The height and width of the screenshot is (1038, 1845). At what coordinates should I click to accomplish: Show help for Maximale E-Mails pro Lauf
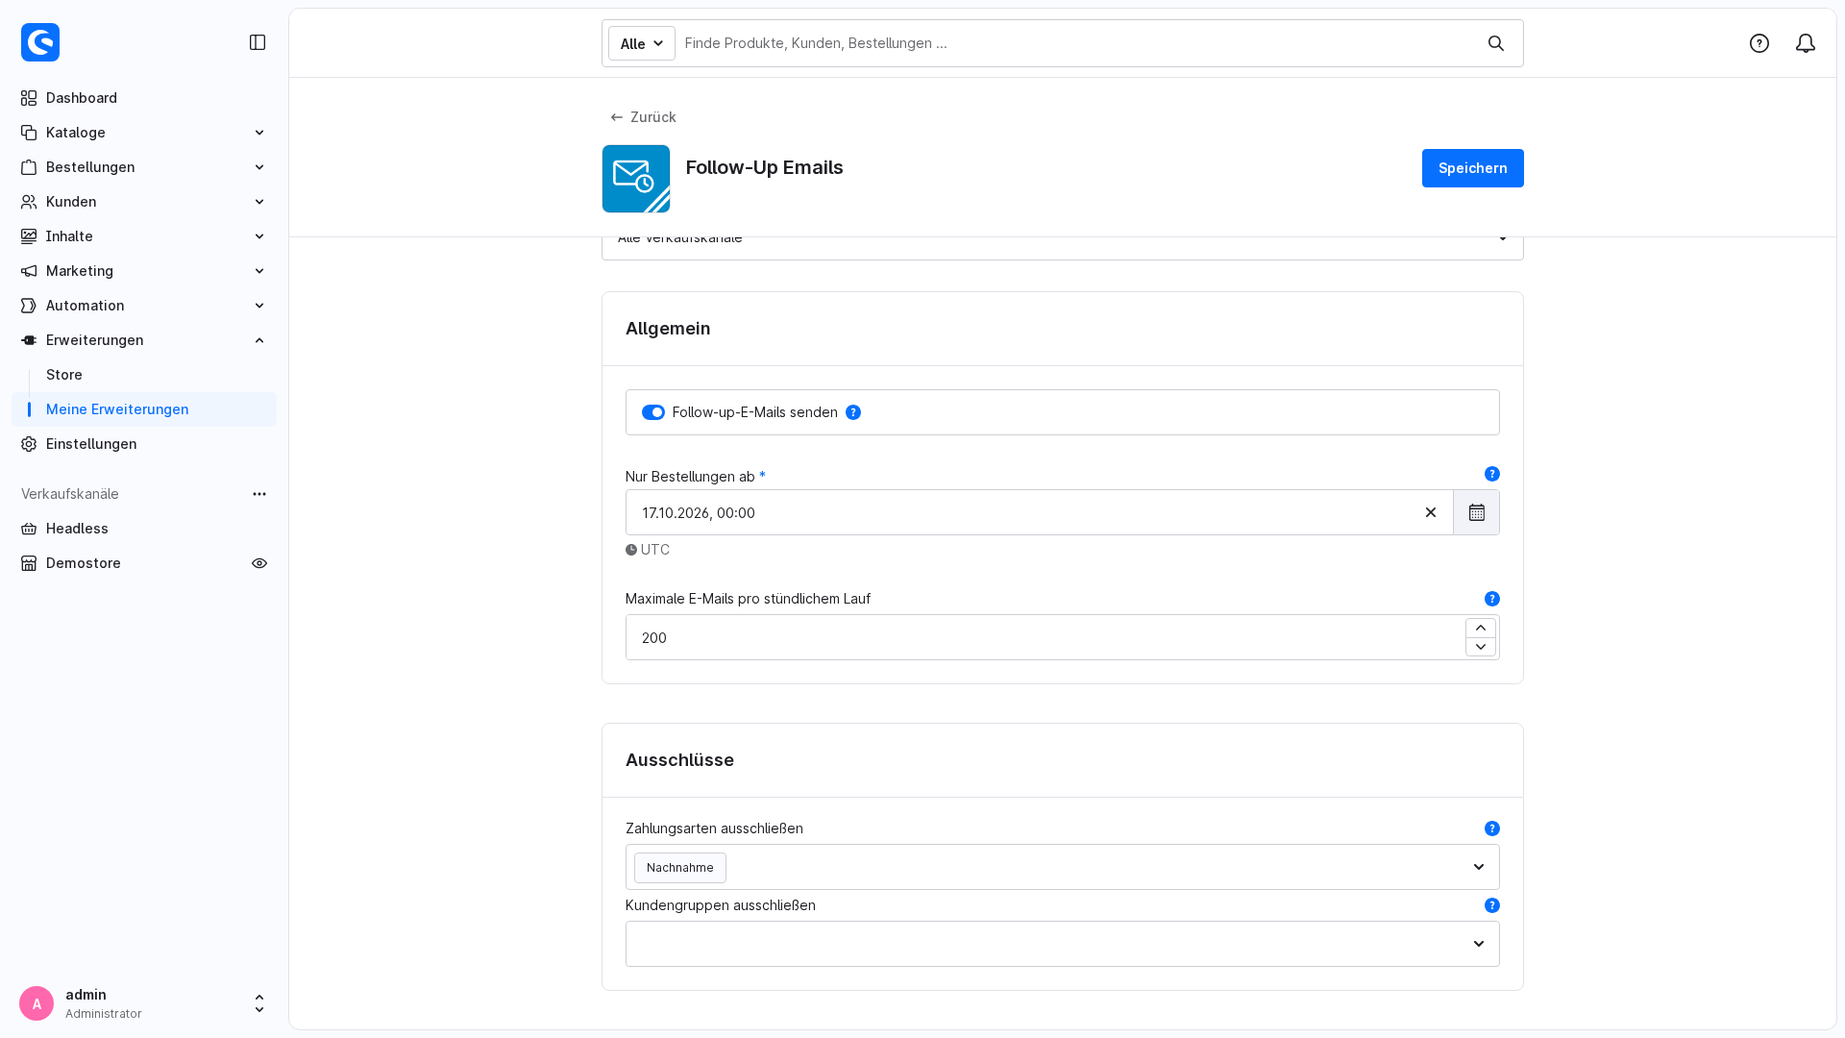[1492, 599]
